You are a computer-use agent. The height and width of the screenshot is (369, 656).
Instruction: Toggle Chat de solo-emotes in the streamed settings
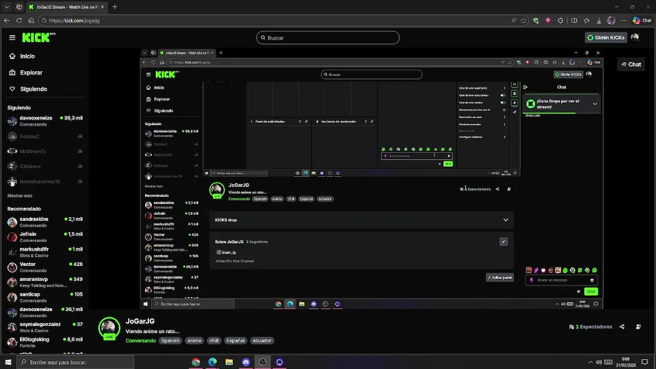pos(503,102)
